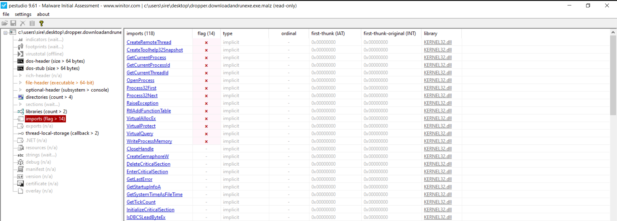The height and width of the screenshot is (221, 617).
Task: Click the footprints icon in the tree
Action: (x=20, y=47)
